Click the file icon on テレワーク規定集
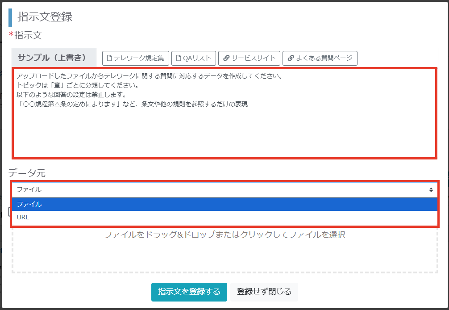The width and height of the screenshot is (449, 310). pos(109,58)
